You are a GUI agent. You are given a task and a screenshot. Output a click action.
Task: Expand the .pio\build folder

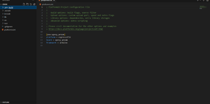click(18, 7)
